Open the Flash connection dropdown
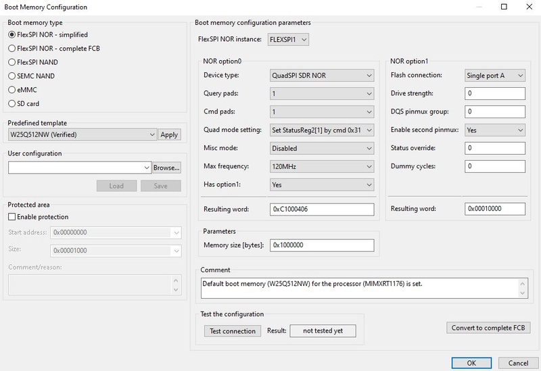The width and height of the screenshot is (541, 371). click(x=495, y=76)
